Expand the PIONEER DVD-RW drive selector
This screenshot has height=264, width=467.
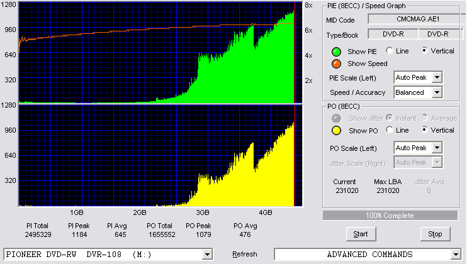coord(207,255)
